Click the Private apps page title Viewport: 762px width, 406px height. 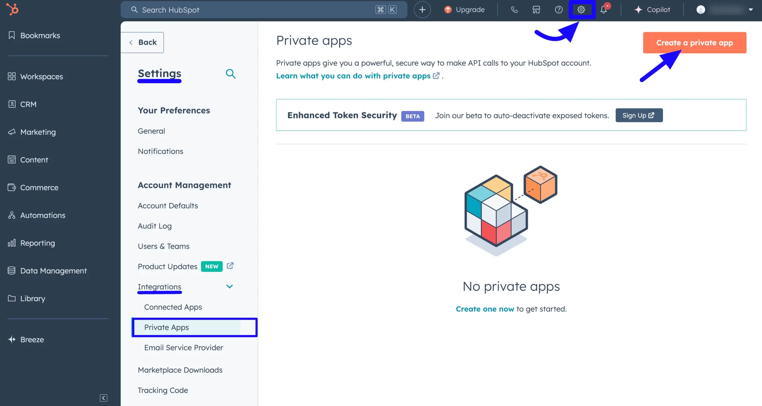[x=314, y=40]
